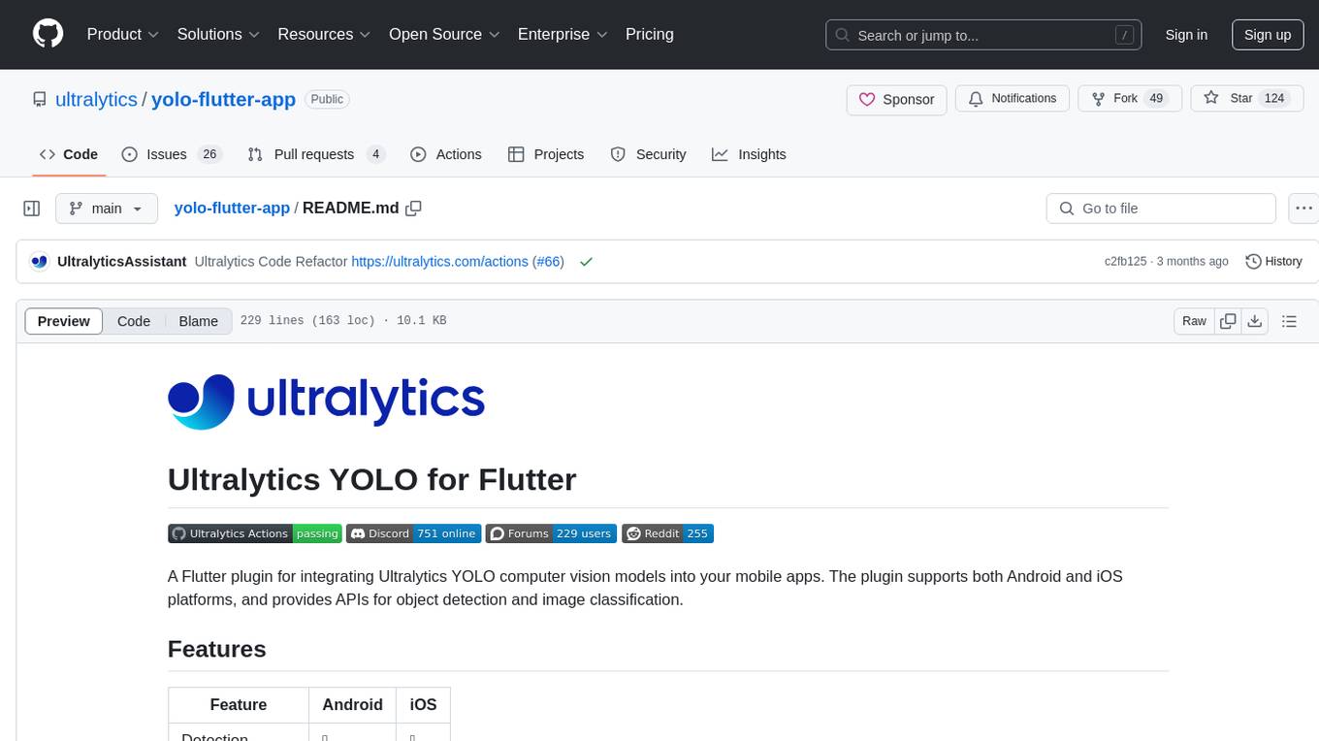Expand the Resources menu
1319x741 pixels.
(324, 34)
